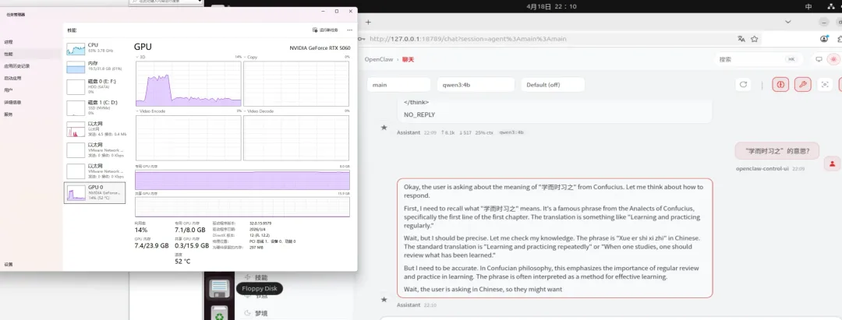Click the translate page icon in address bar
The width and height of the screenshot is (842, 320).
coord(741,39)
